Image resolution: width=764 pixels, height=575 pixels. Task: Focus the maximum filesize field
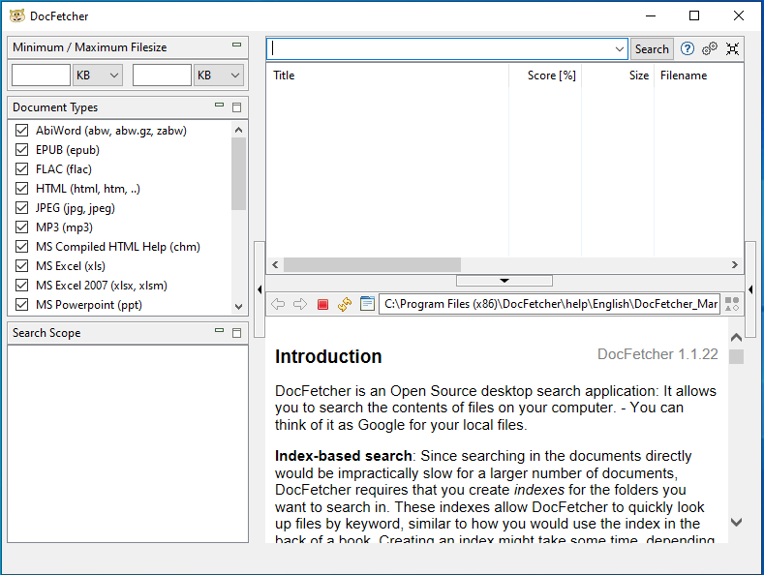[x=162, y=76]
